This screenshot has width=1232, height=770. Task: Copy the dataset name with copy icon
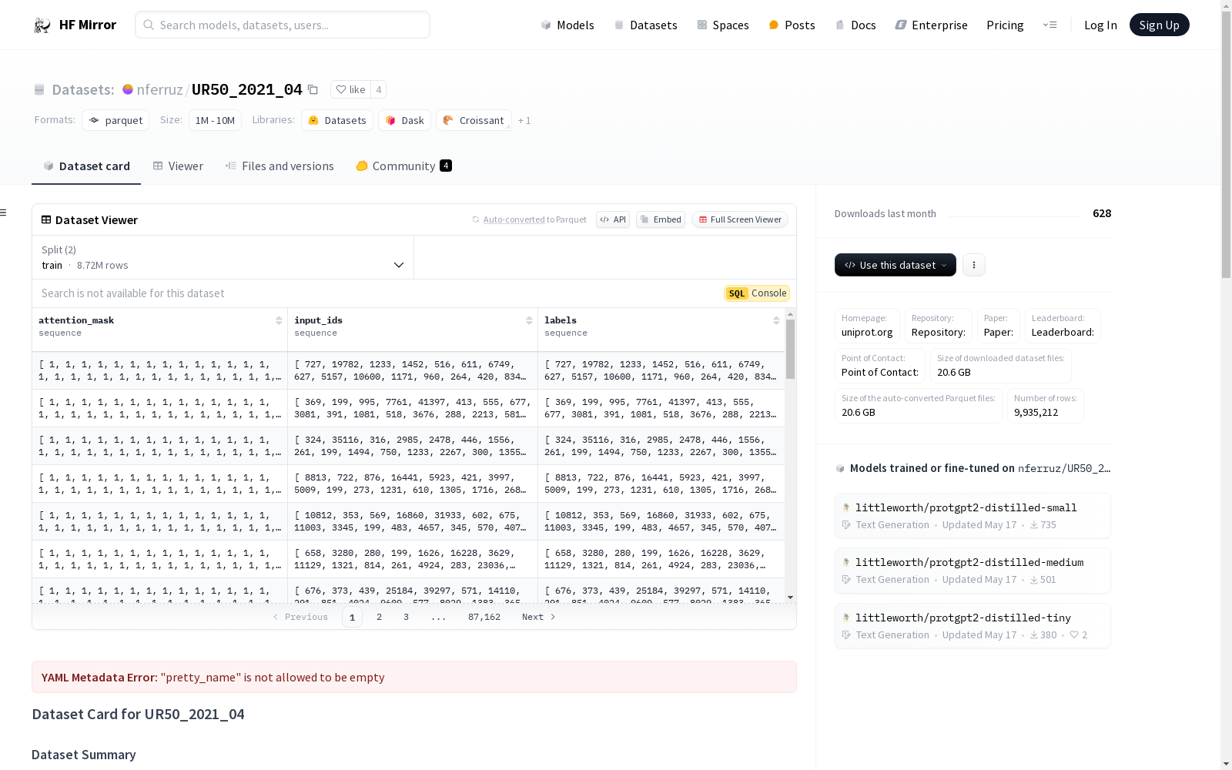(x=313, y=89)
